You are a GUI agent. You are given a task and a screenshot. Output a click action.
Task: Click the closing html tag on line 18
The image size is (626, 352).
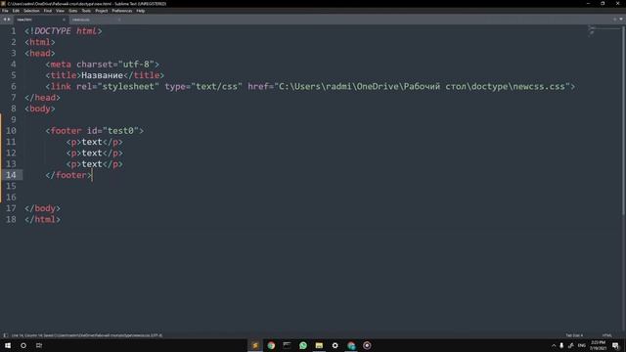click(42, 219)
